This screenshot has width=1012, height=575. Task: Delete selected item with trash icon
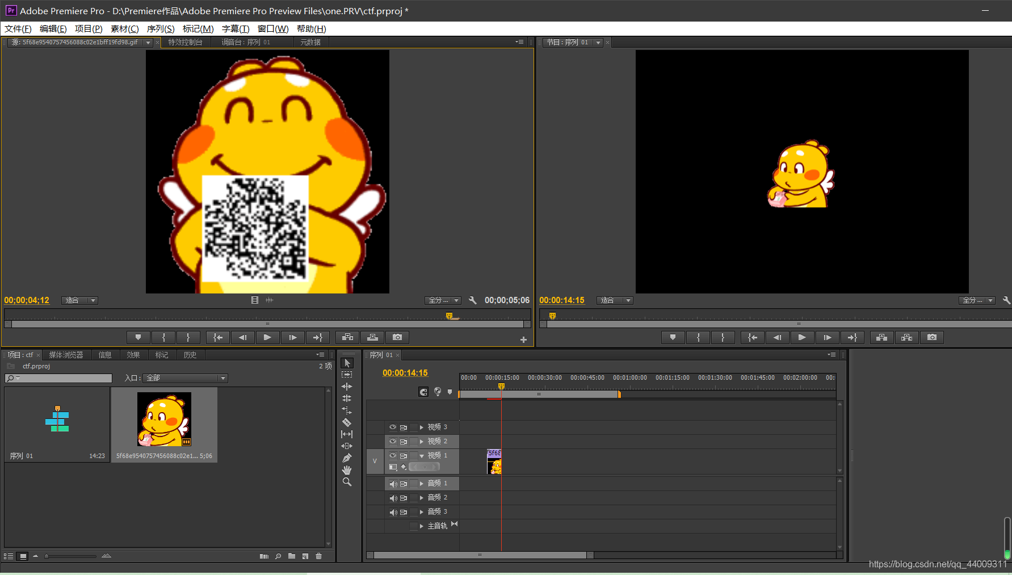[319, 556]
